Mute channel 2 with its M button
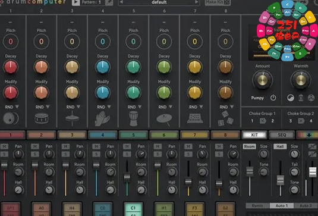Image resolution: width=318 pixels, height=216 pixels. click(x=35, y=146)
